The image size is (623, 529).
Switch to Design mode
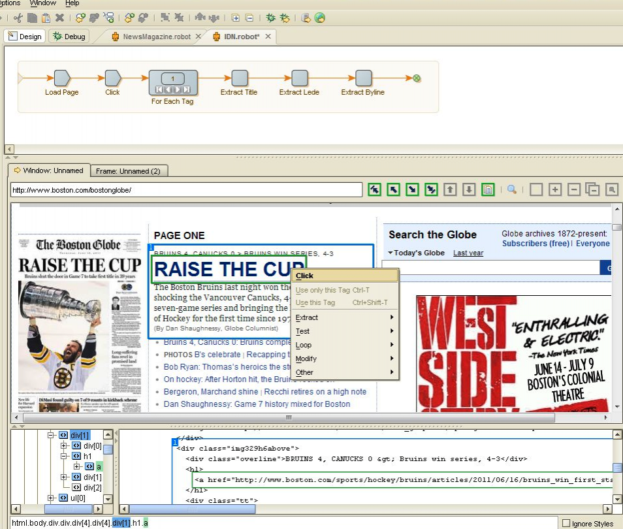[x=25, y=36]
